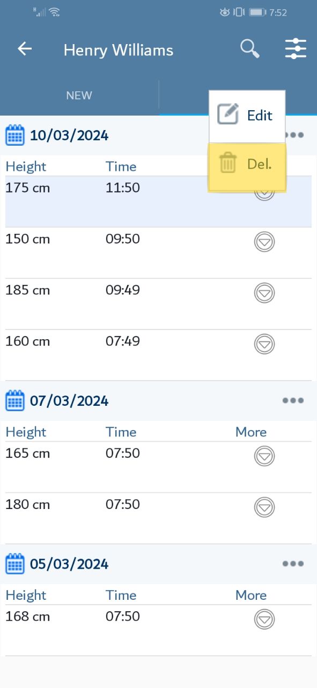The width and height of the screenshot is (317, 688).
Task: Click the calendar icon beside 07/03/2024
Action: pos(15,400)
